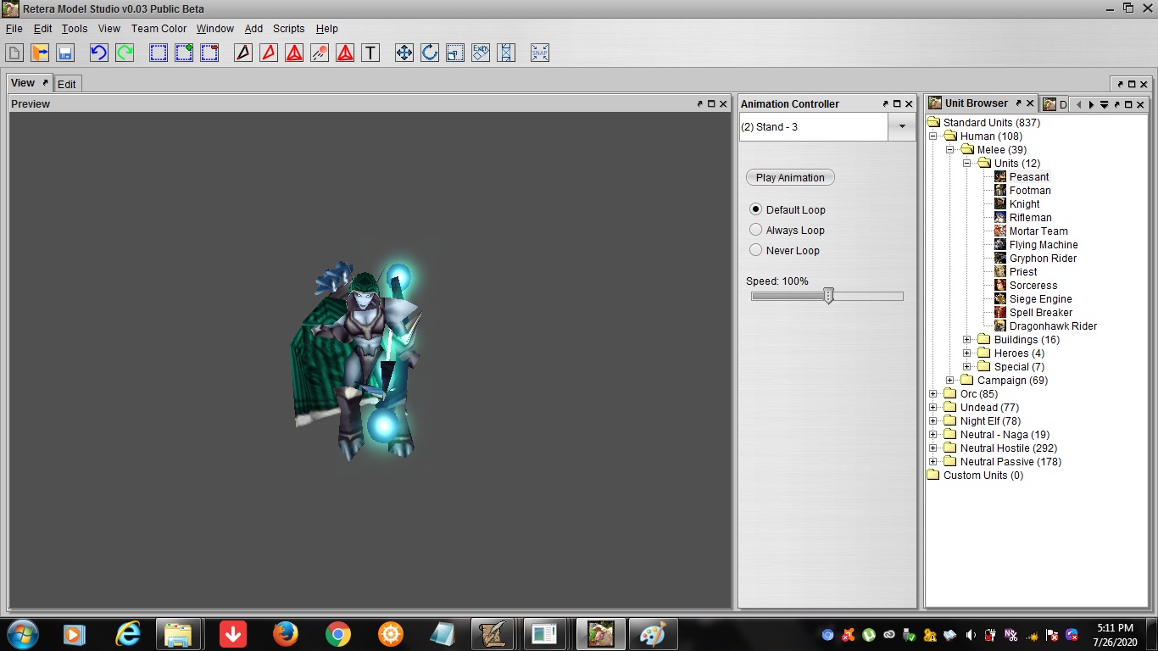The height and width of the screenshot is (651, 1158).
Task: Select faces mode with red outline triangle
Action: [269, 53]
